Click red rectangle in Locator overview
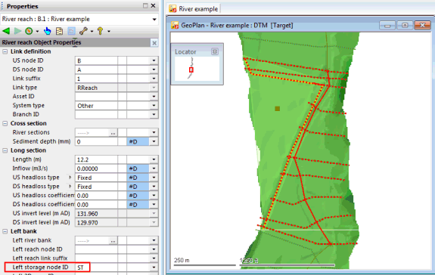 click(x=191, y=70)
